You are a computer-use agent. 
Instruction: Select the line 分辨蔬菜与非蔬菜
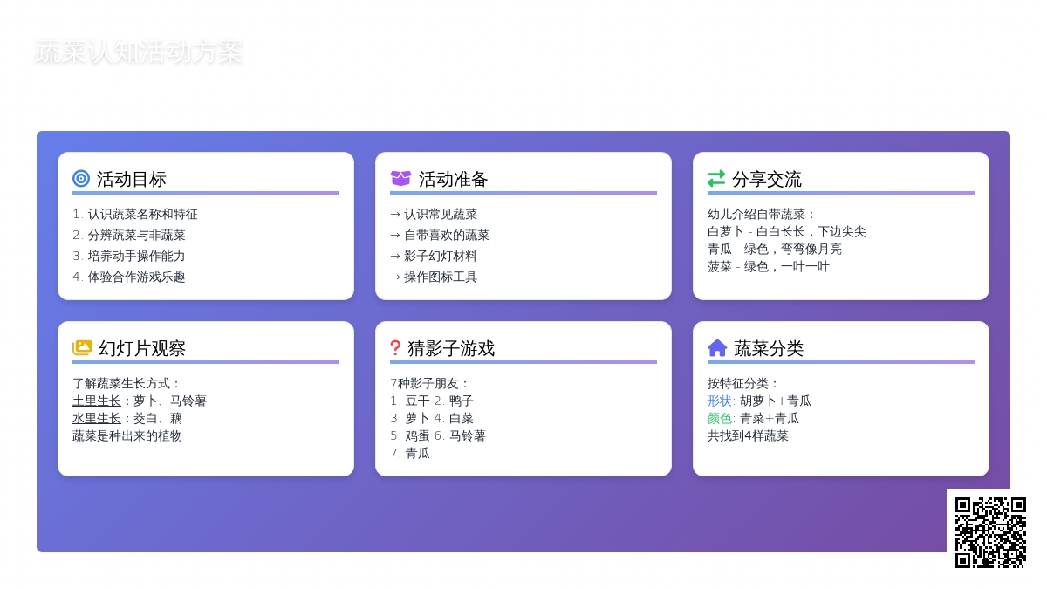pos(137,235)
